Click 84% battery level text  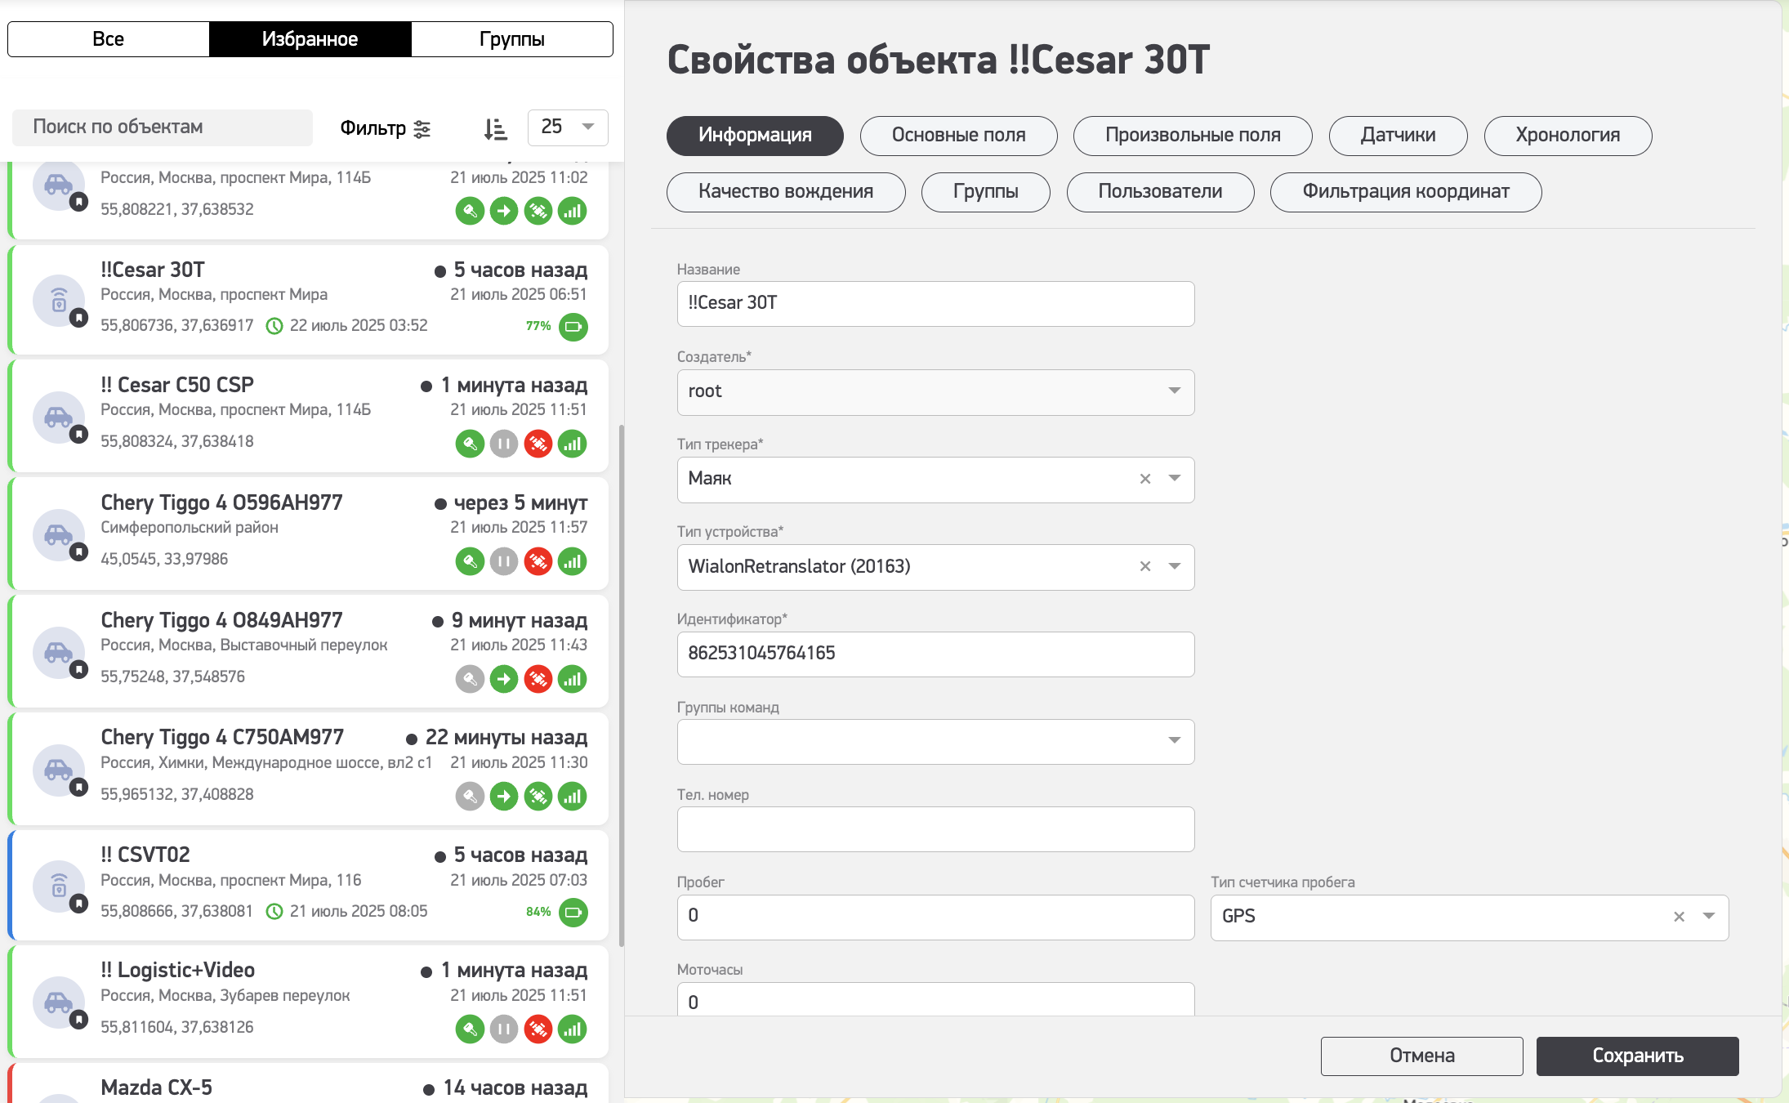(x=538, y=912)
